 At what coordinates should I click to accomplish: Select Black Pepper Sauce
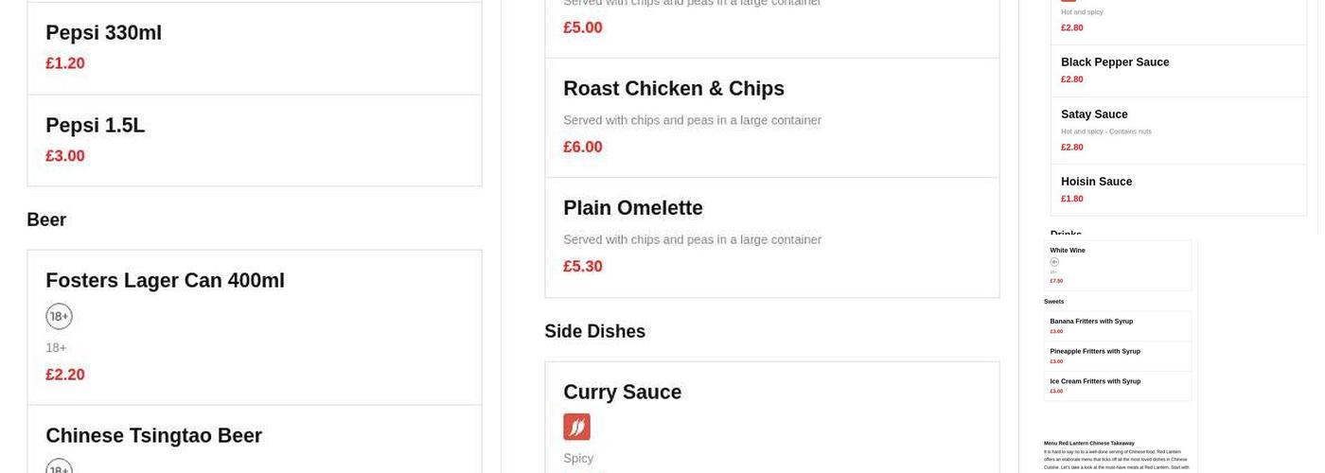pyautogui.click(x=1177, y=70)
